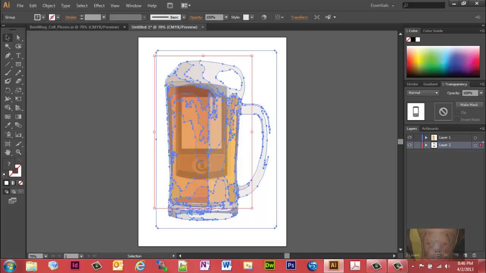Pick the Line Segment tool
Screen dimensions: 486x273
(8, 64)
